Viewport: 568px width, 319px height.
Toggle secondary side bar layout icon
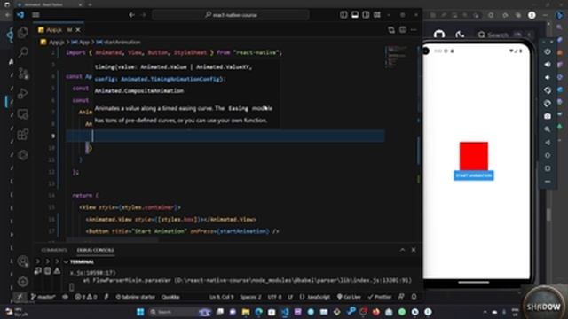click(x=366, y=14)
